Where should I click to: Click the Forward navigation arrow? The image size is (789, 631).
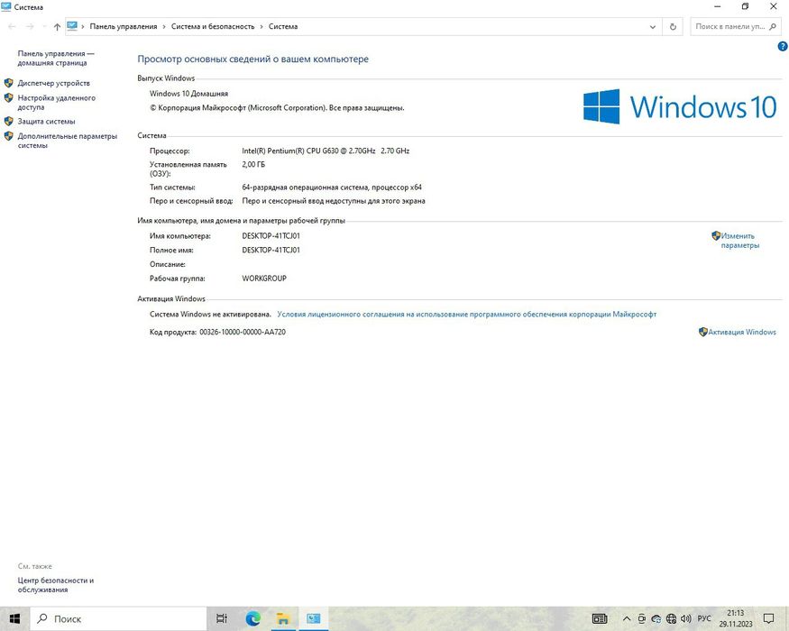30,27
